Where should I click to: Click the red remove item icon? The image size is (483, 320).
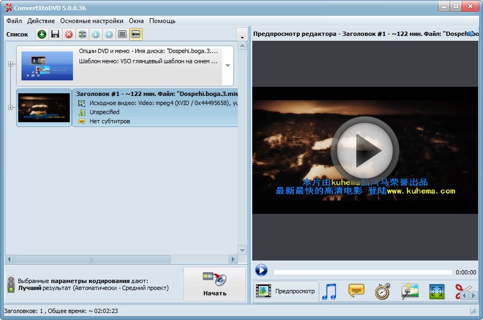[x=69, y=34]
